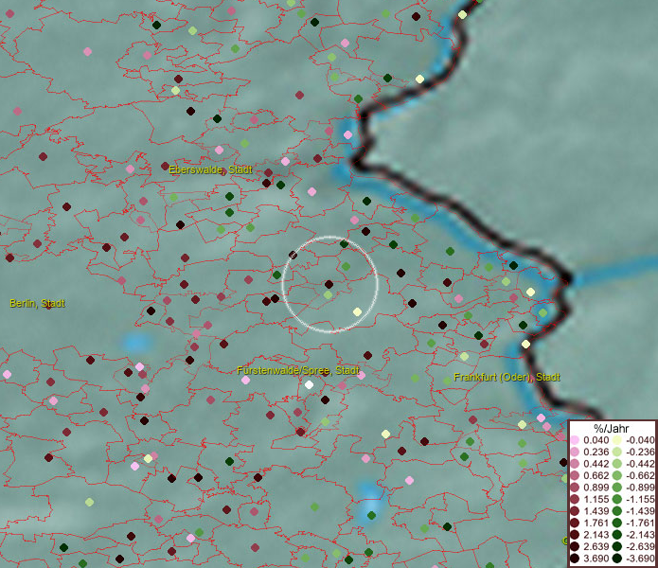658x568 pixels.
Task: Click the 2.143 legend value
Action: point(596,535)
